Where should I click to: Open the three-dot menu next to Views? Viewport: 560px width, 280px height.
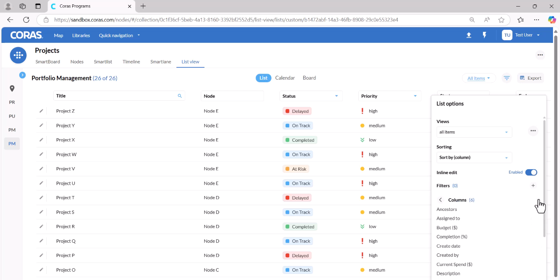tap(533, 131)
